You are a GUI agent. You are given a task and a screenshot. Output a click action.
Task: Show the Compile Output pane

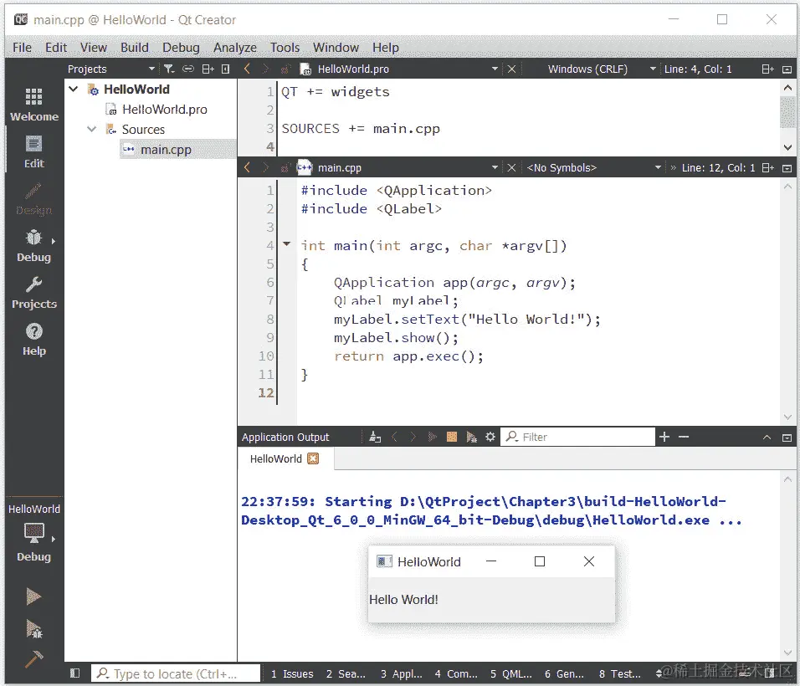coord(456,673)
